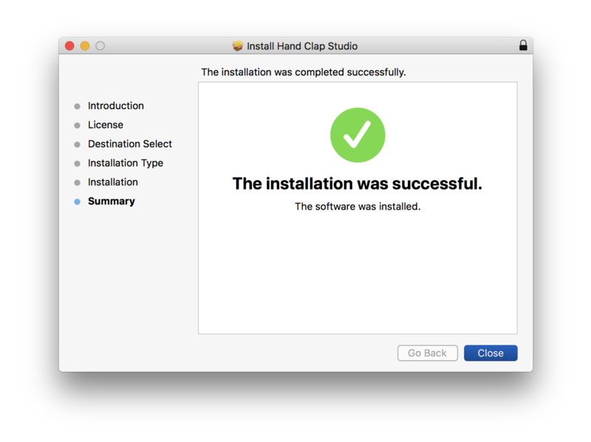This screenshot has width=591, height=442.
Task: Click the lock icon in the title bar
Action: pos(523,46)
